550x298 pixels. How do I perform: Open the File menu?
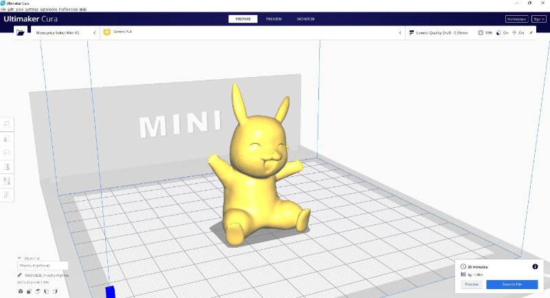[x=3, y=10]
